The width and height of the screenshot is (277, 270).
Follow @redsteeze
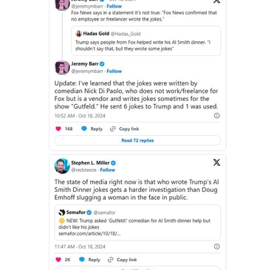pos(108,170)
